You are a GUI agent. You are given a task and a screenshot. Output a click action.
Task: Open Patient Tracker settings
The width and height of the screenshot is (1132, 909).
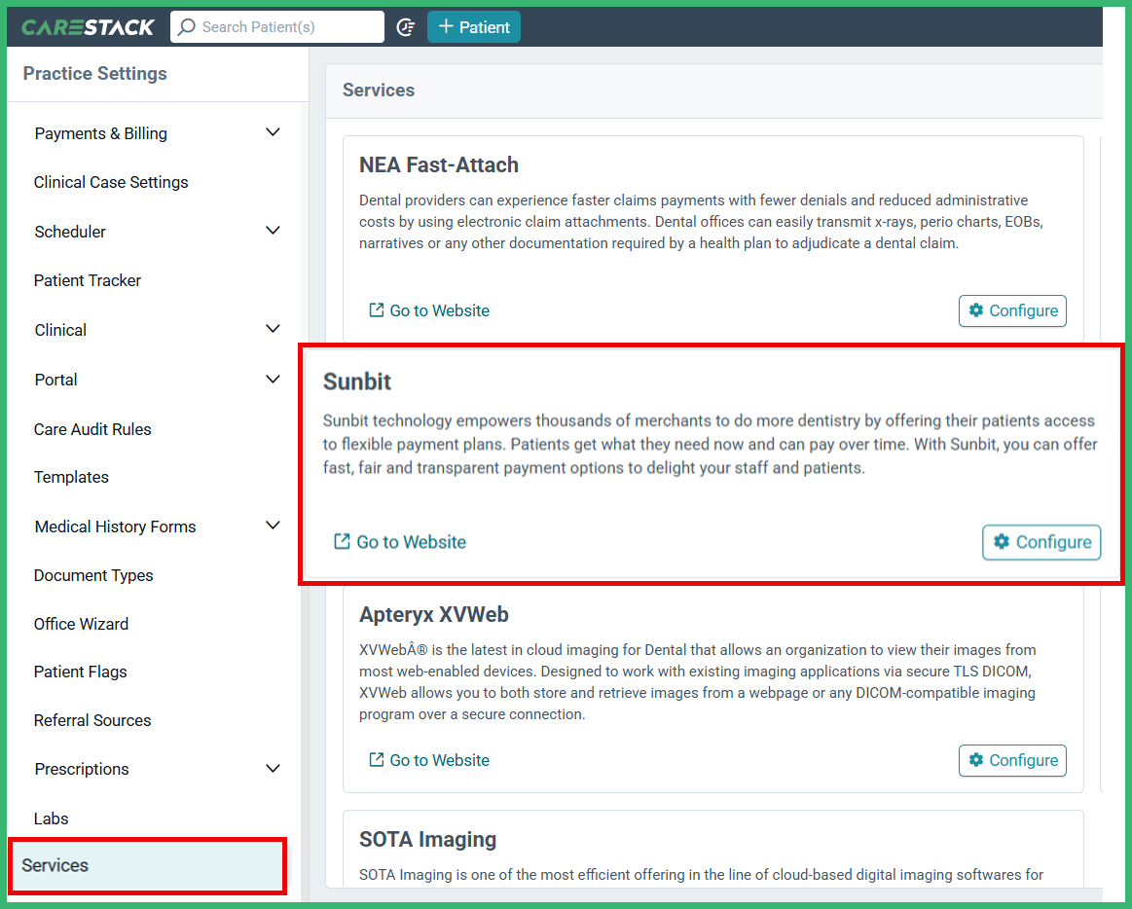[88, 280]
